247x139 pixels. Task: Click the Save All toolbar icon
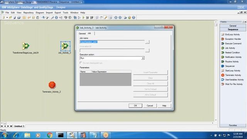point(19,17)
